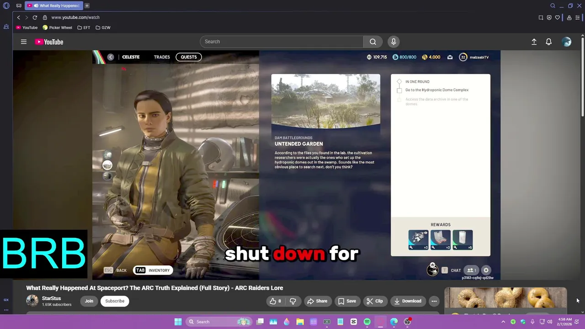This screenshot has height=329, width=585.
Task: Download this video
Action: pos(408,301)
